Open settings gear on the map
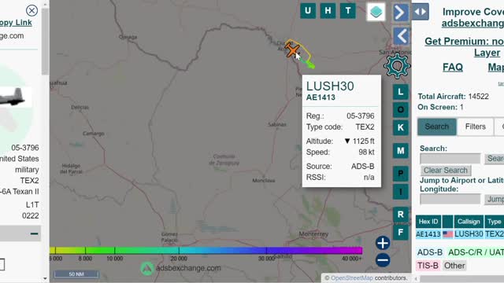This screenshot has width=504, height=283. point(397,66)
